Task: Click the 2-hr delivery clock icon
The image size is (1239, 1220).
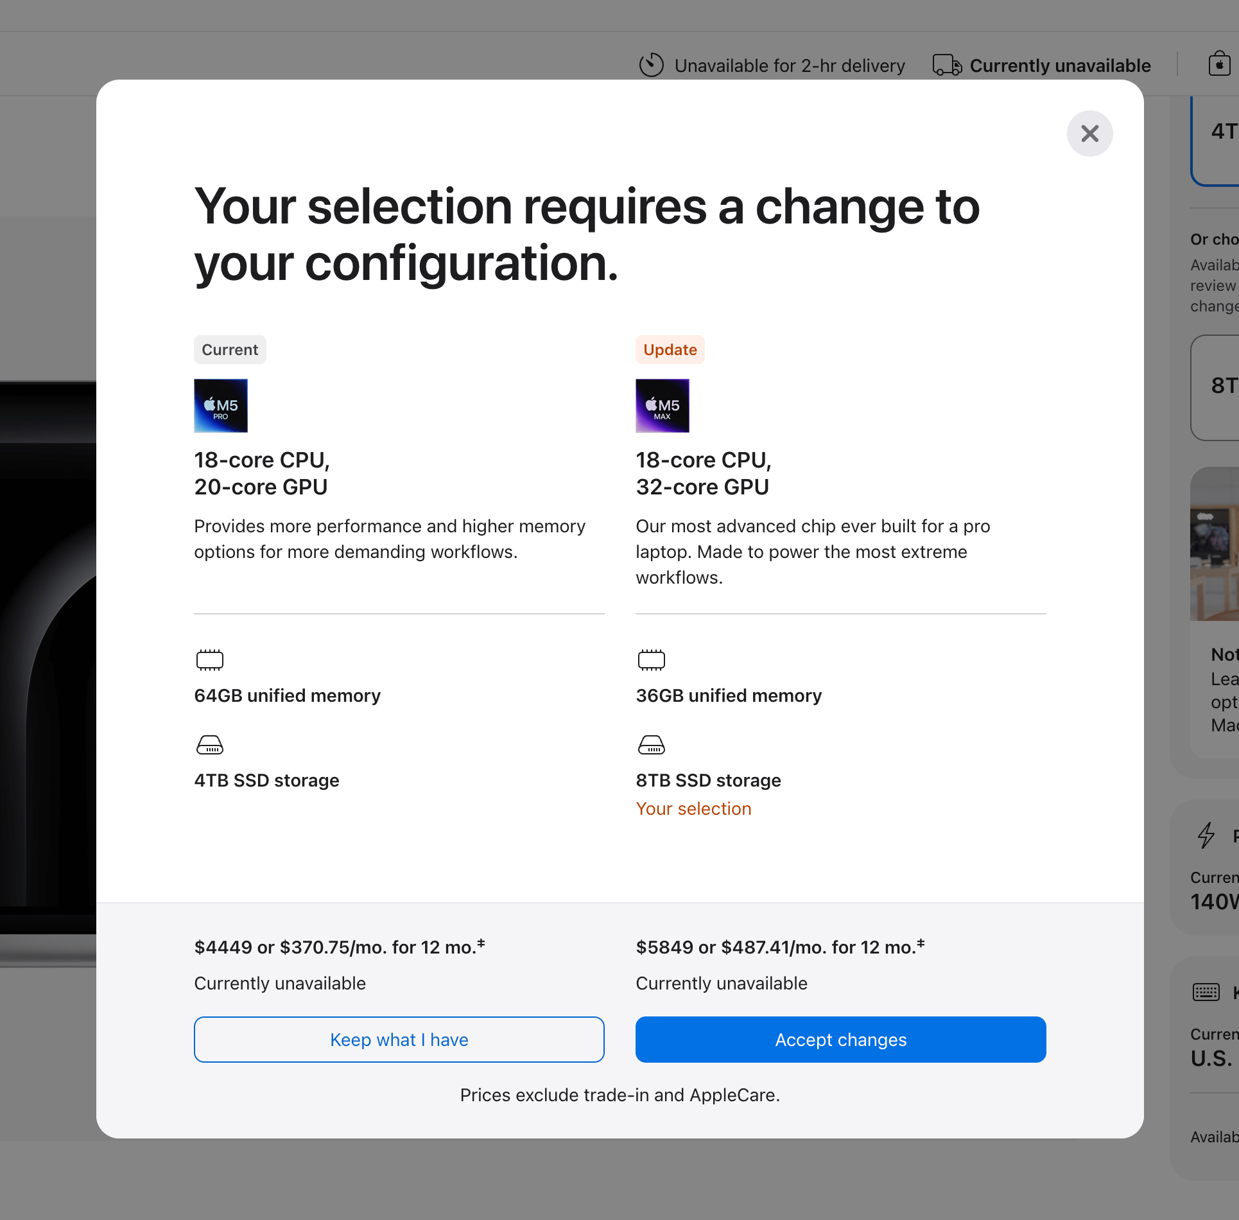Action: pos(651,65)
